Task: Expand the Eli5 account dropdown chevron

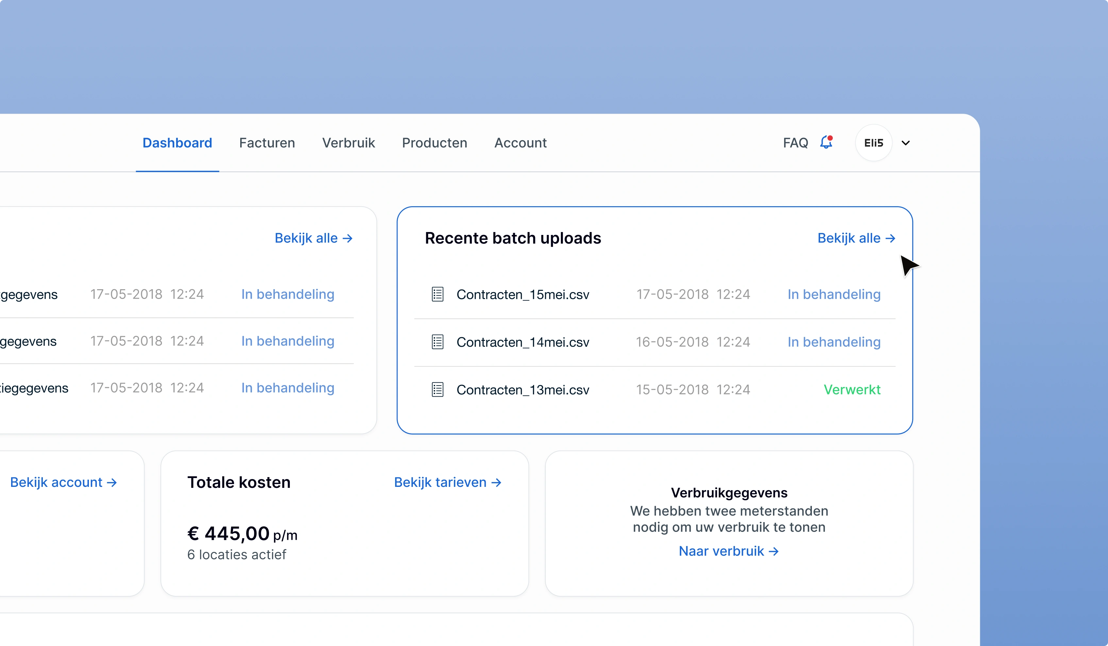Action: click(905, 143)
